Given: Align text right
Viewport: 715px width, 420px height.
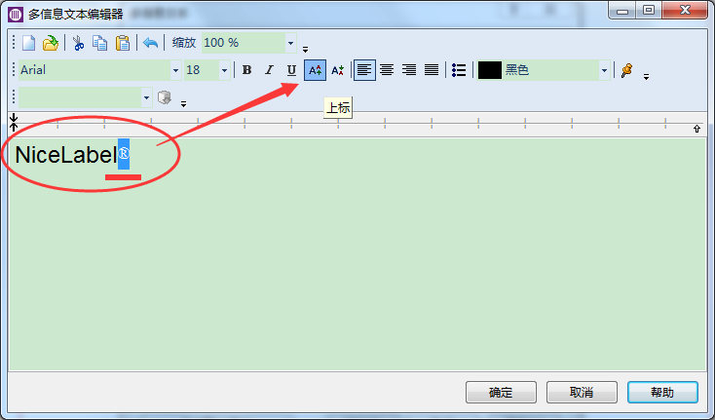Looking at the screenshot, I should (x=409, y=70).
